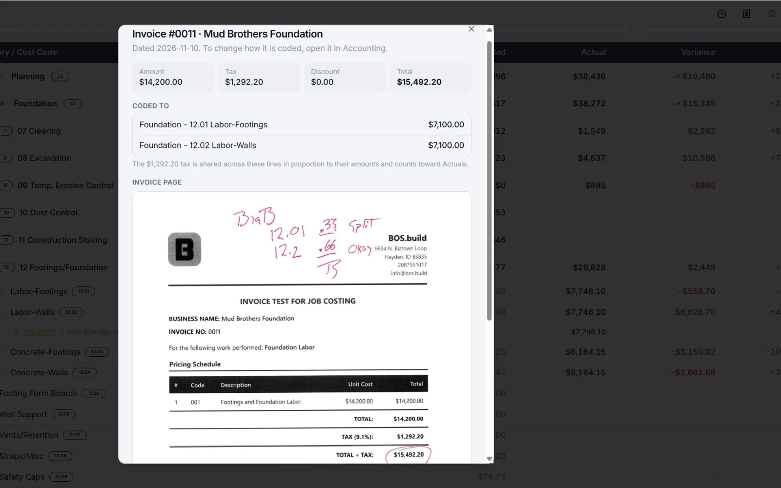This screenshot has width=781, height=488.
Task: Click the Discount $0.00 summary card
Action: (345, 77)
